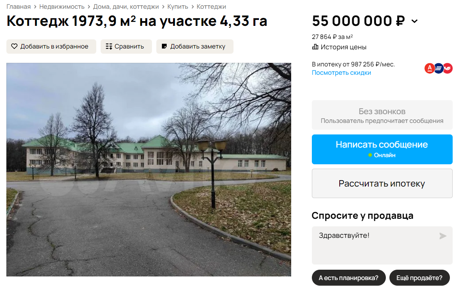
Task: Select quick reply Ещё продаёте?
Action: 419,278
